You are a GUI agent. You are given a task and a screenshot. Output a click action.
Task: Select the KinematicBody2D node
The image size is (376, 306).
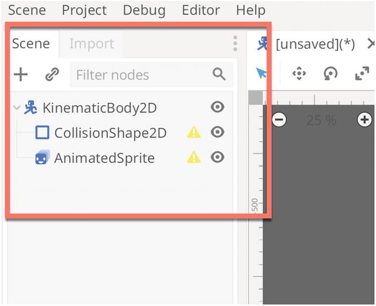point(99,108)
